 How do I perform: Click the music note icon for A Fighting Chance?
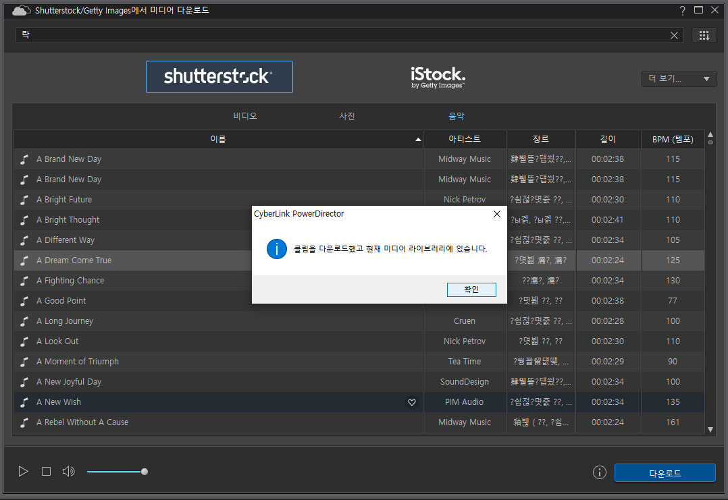tap(24, 281)
